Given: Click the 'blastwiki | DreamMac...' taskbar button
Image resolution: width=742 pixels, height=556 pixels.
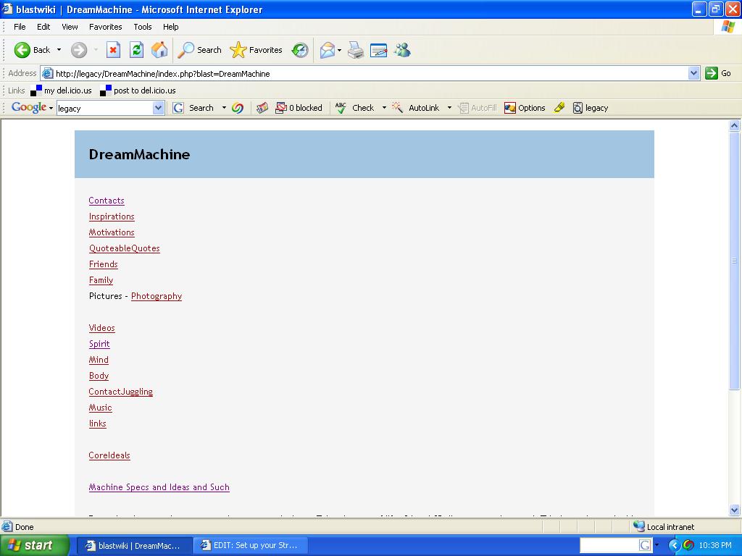Looking at the screenshot, I should 134,545.
